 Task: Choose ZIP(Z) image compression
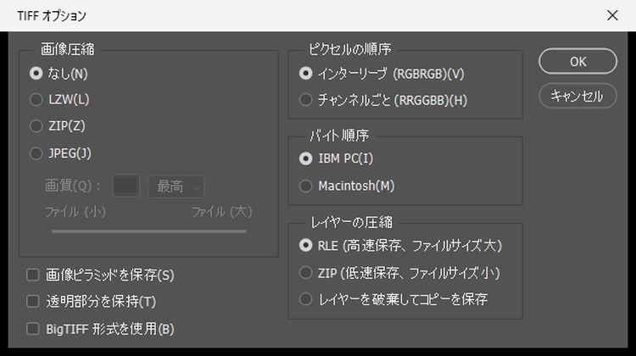36,126
